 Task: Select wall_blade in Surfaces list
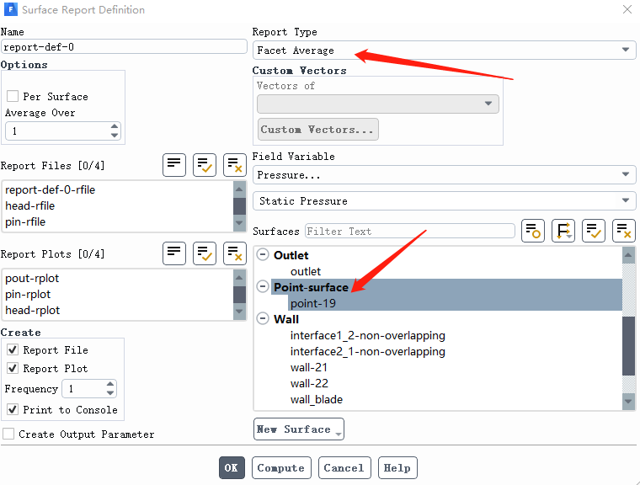[x=317, y=399]
